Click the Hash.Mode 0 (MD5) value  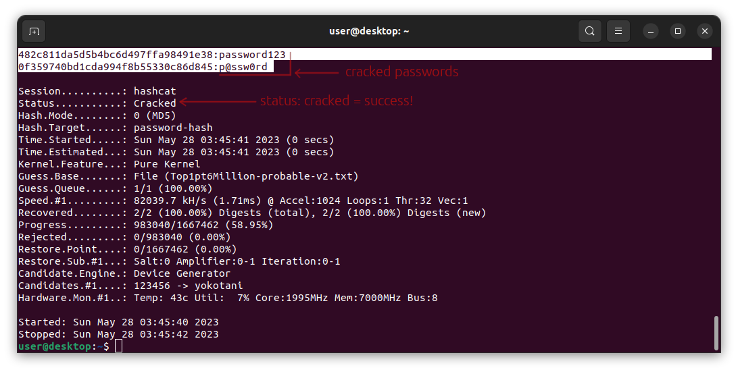coord(155,115)
